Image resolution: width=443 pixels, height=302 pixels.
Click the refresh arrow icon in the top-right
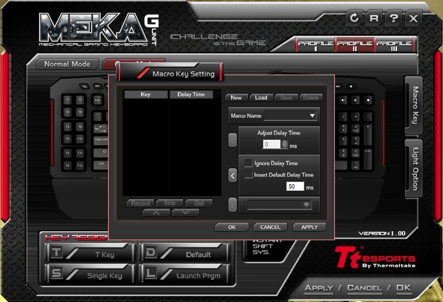pyautogui.click(x=354, y=18)
